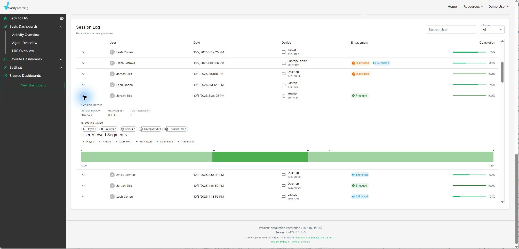The height and width of the screenshot is (249, 519).
Task: Click Avery Johnson's avatar icon
Action: click(112, 175)
